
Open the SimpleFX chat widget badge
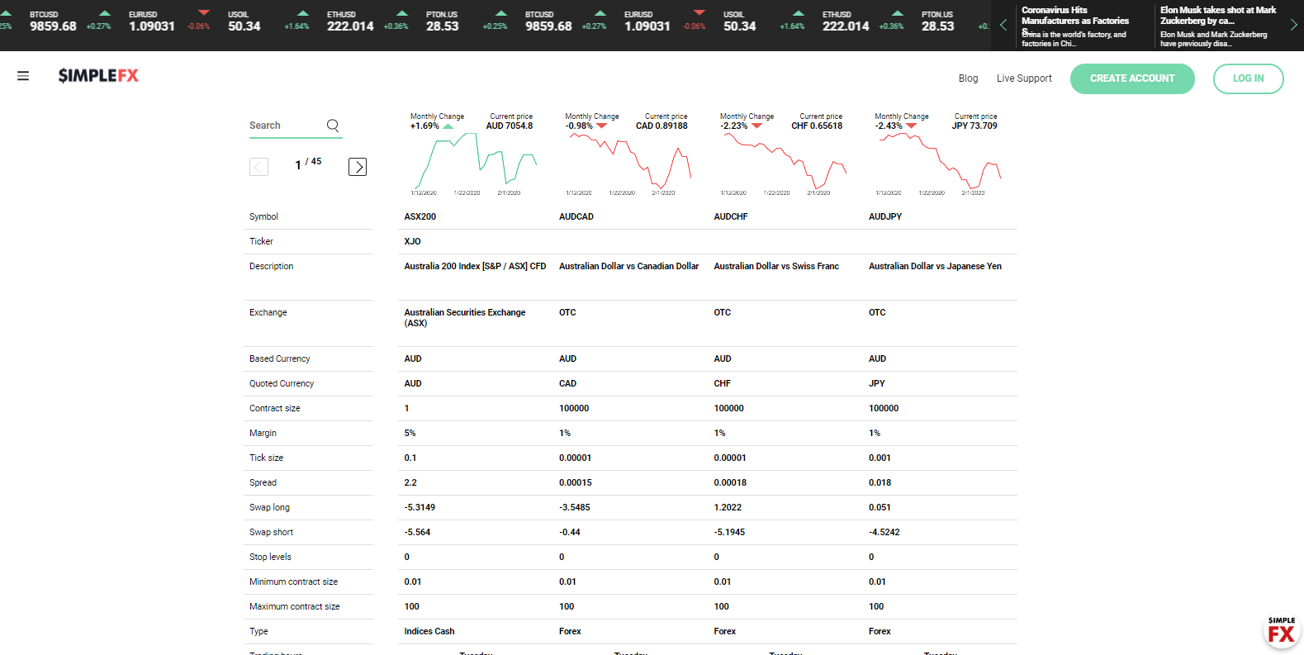(1281, 633)
